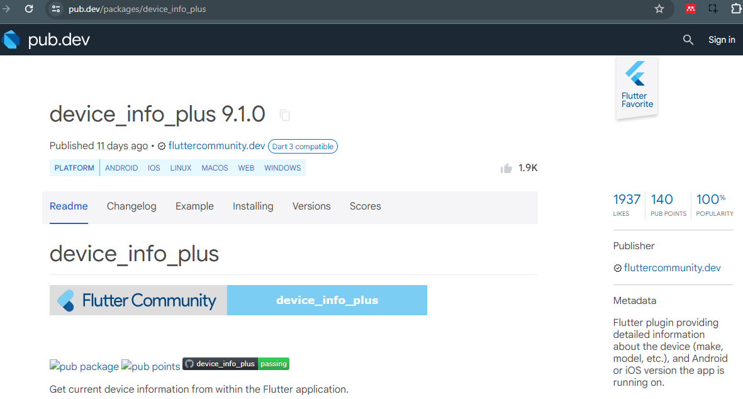View the Scores tab
Screen dimensions: 743x399
click(x=366, y=206)
